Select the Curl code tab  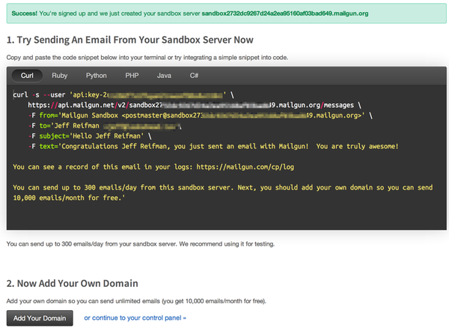tap(27, 76)
